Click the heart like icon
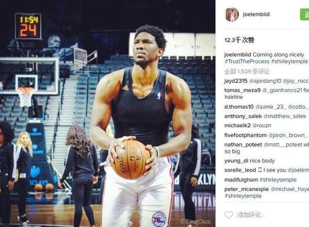 [229, 215]
